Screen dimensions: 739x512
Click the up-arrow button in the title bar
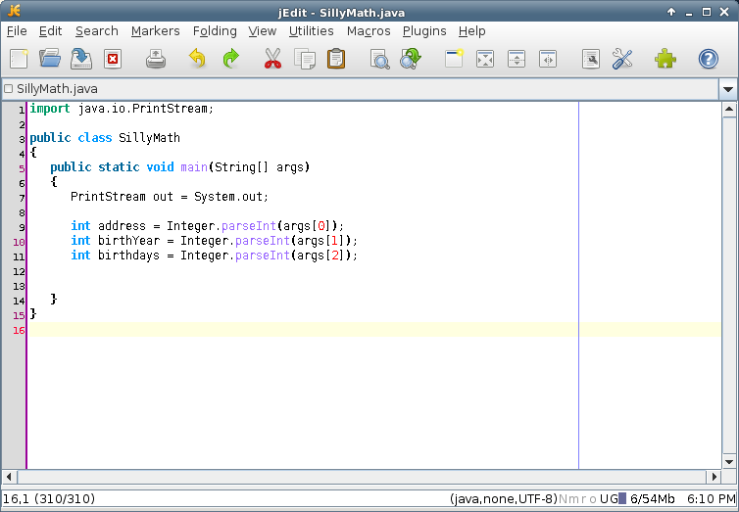coord(671,12)
